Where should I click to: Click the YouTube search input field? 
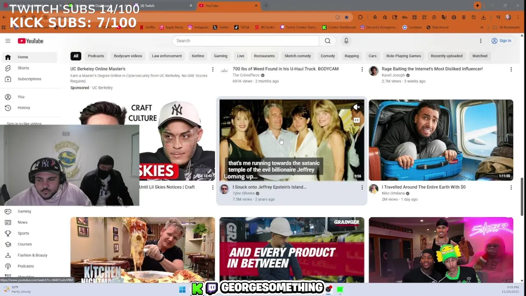[x=246, y=41]
